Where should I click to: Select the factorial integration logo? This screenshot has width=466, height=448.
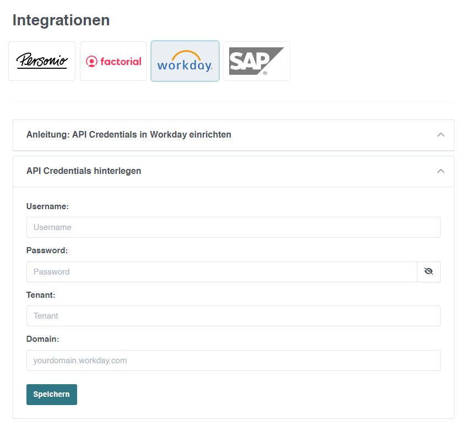[x=113, y=61]
